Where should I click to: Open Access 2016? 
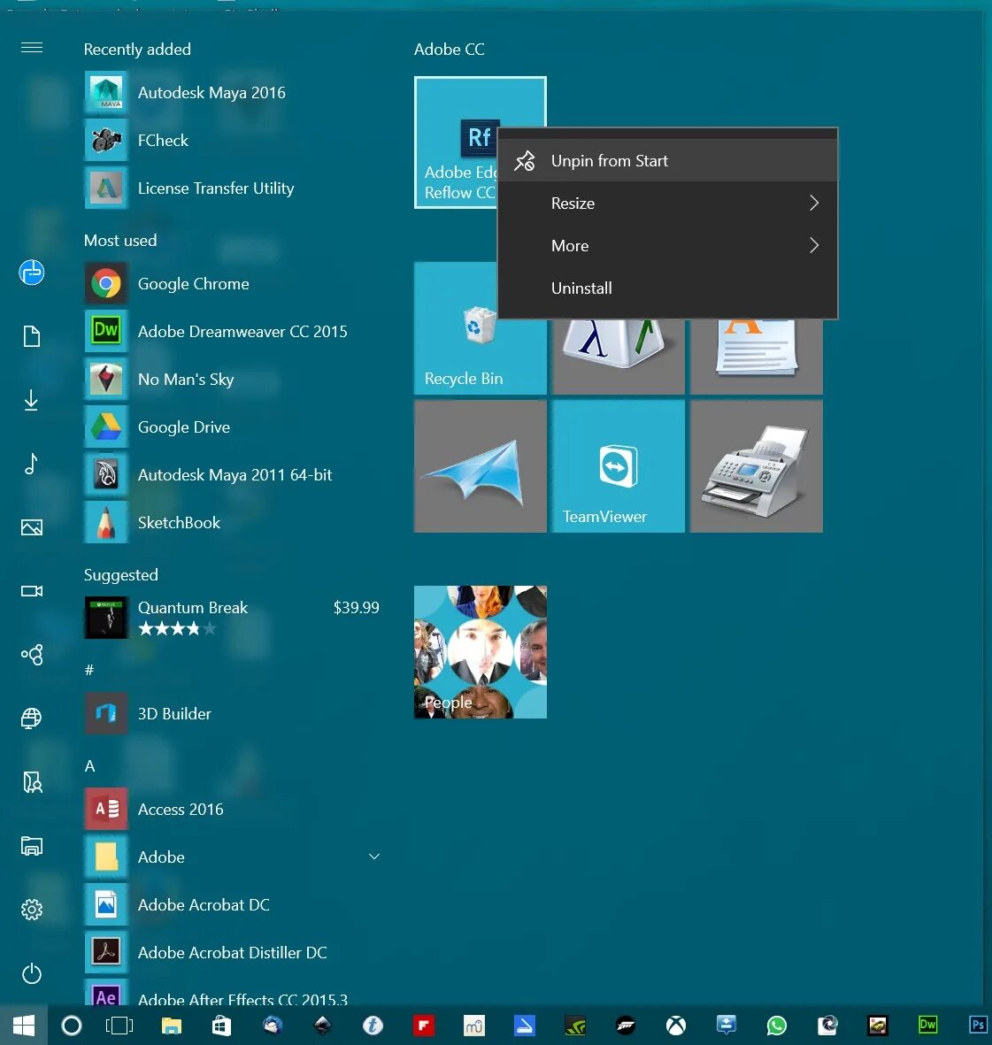click(231, 810)
